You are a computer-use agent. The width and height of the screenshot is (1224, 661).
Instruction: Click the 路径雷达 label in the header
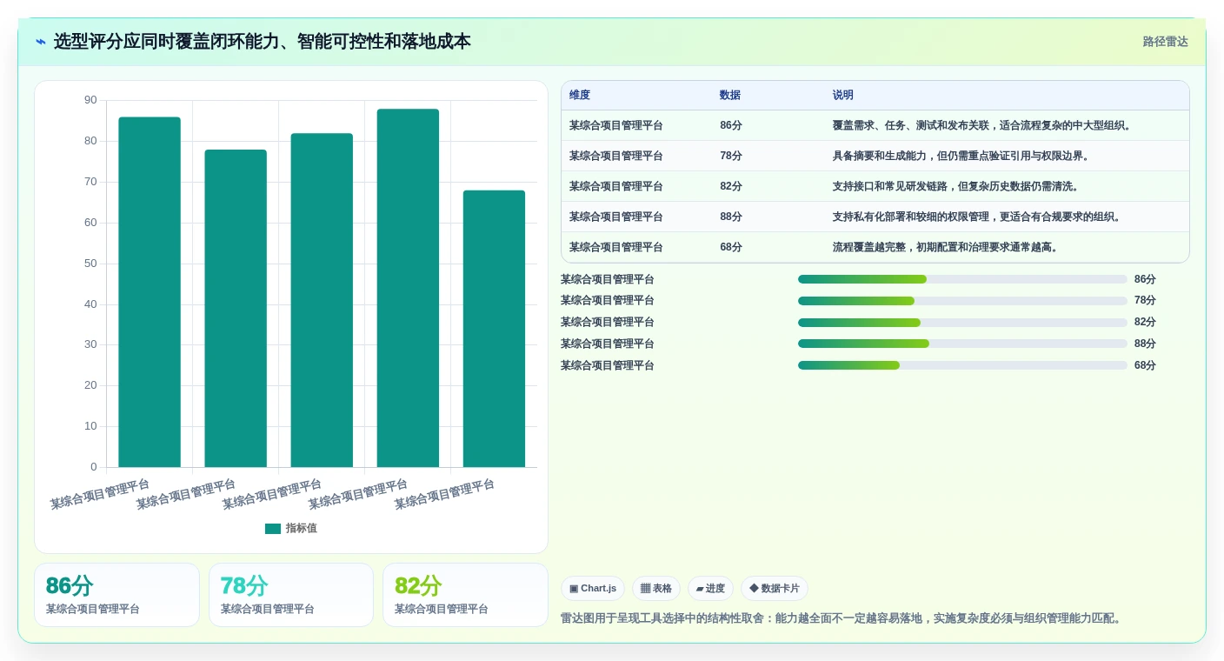[x=1165, y=42]
